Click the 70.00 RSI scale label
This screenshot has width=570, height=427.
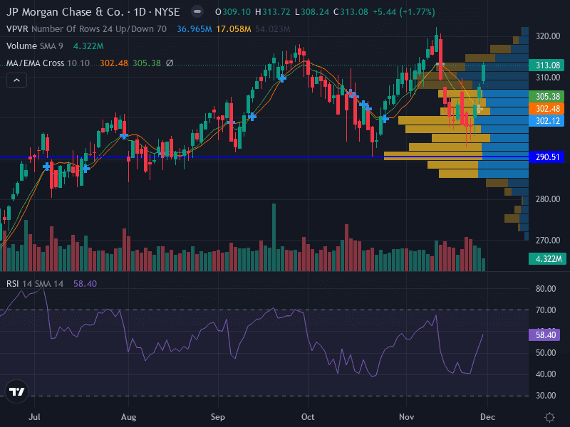546,310
